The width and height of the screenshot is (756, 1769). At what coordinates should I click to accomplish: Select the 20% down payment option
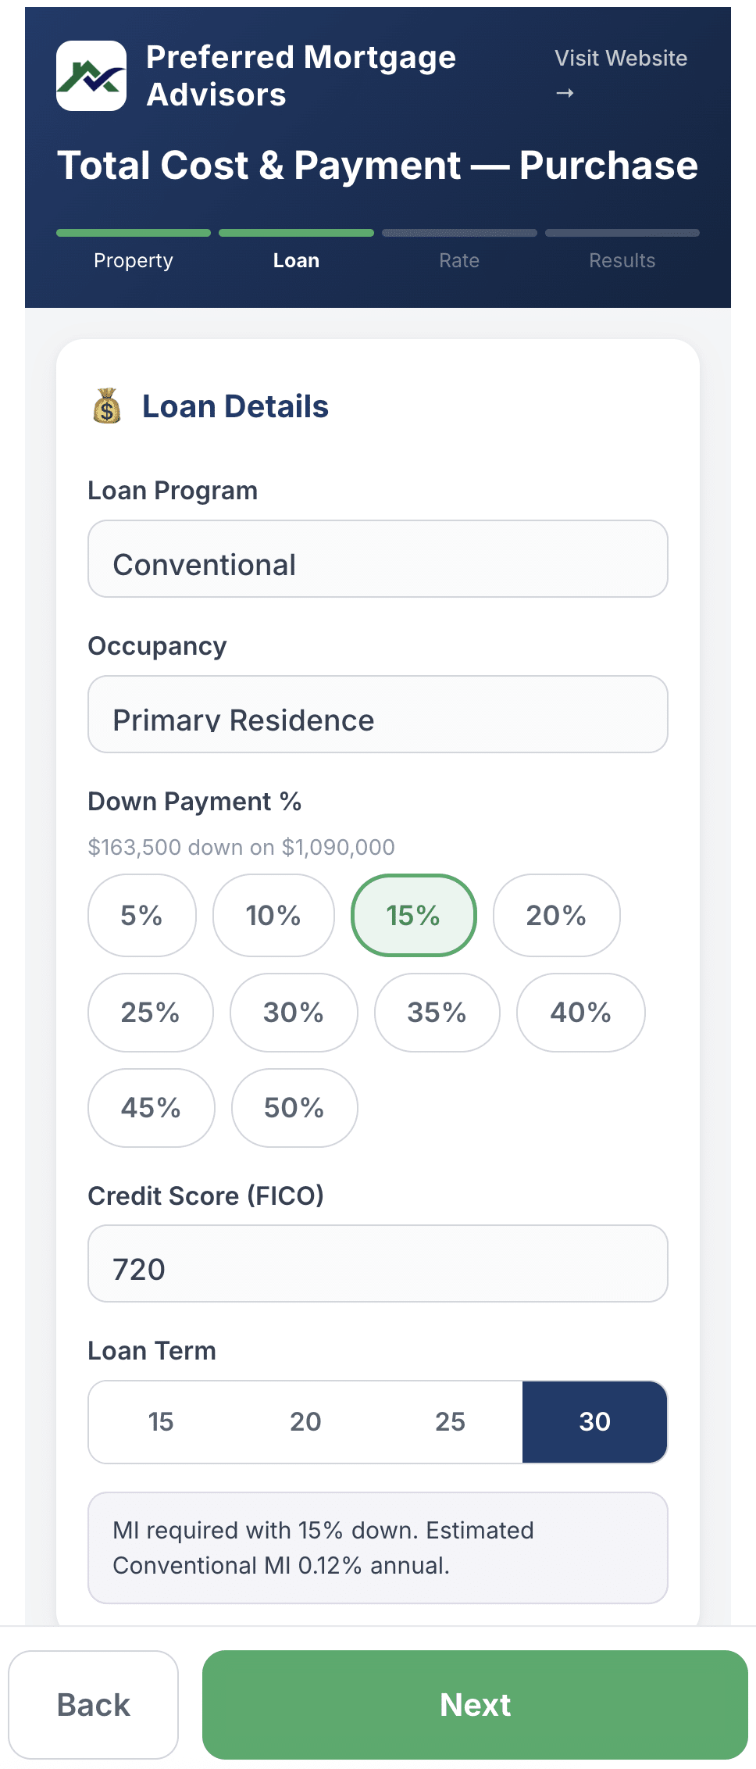tap(557, 915)
